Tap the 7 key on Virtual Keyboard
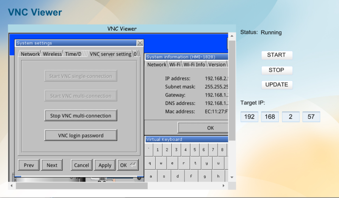 click(213, 150)
